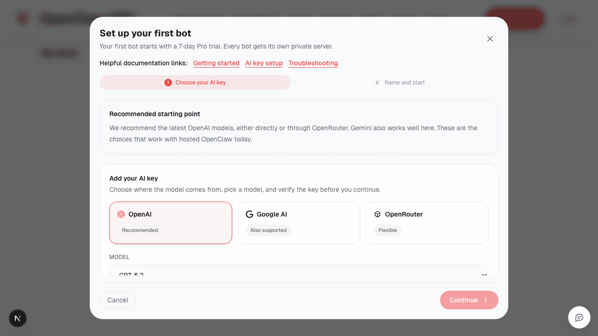Dismiss the setup dialog with the X
This screenshot has width=598, height=336.
point(490,39)
